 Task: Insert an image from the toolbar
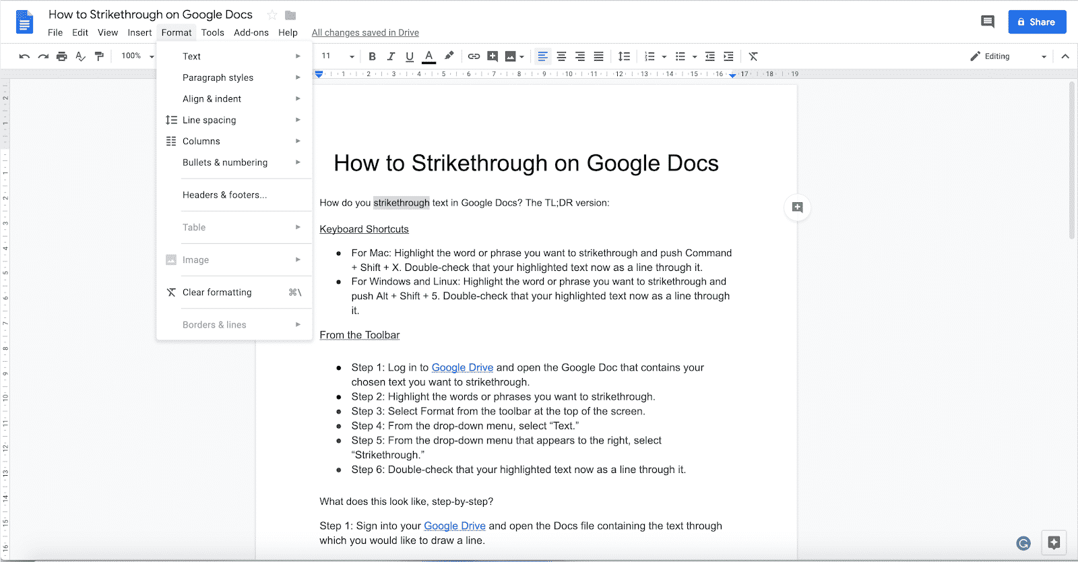click(x=511, y=57)
